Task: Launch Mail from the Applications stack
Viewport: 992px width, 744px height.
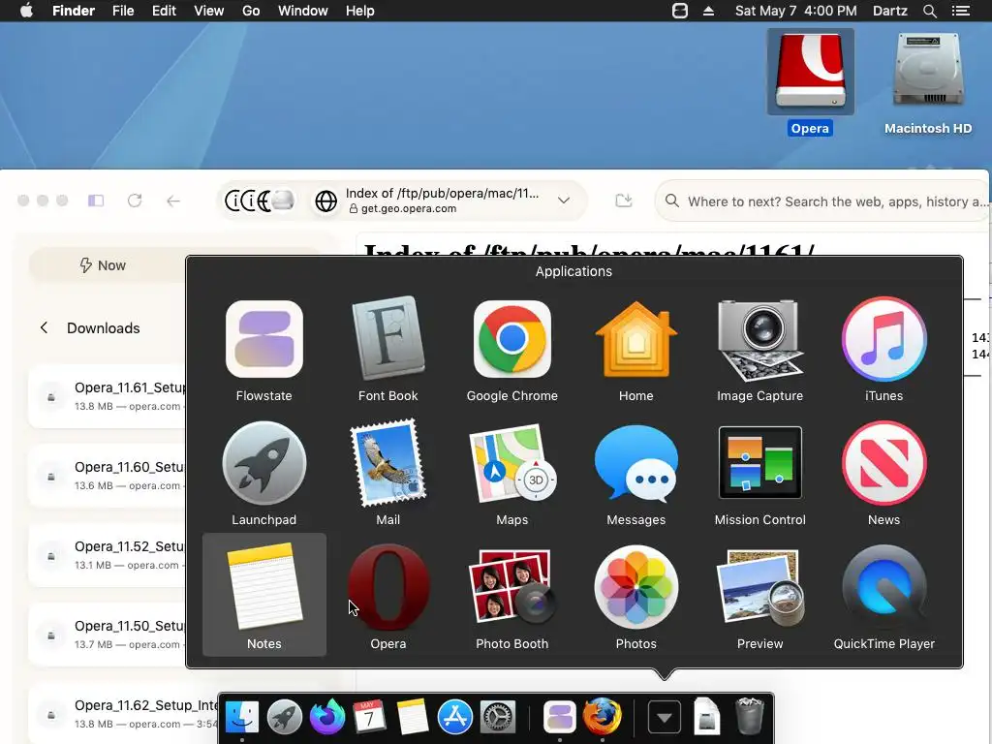Action: pyautogui.click(x=387, y=464)
